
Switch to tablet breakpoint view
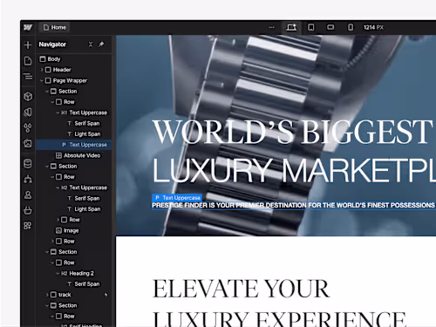pyautogui.click(x=311, y=27)
